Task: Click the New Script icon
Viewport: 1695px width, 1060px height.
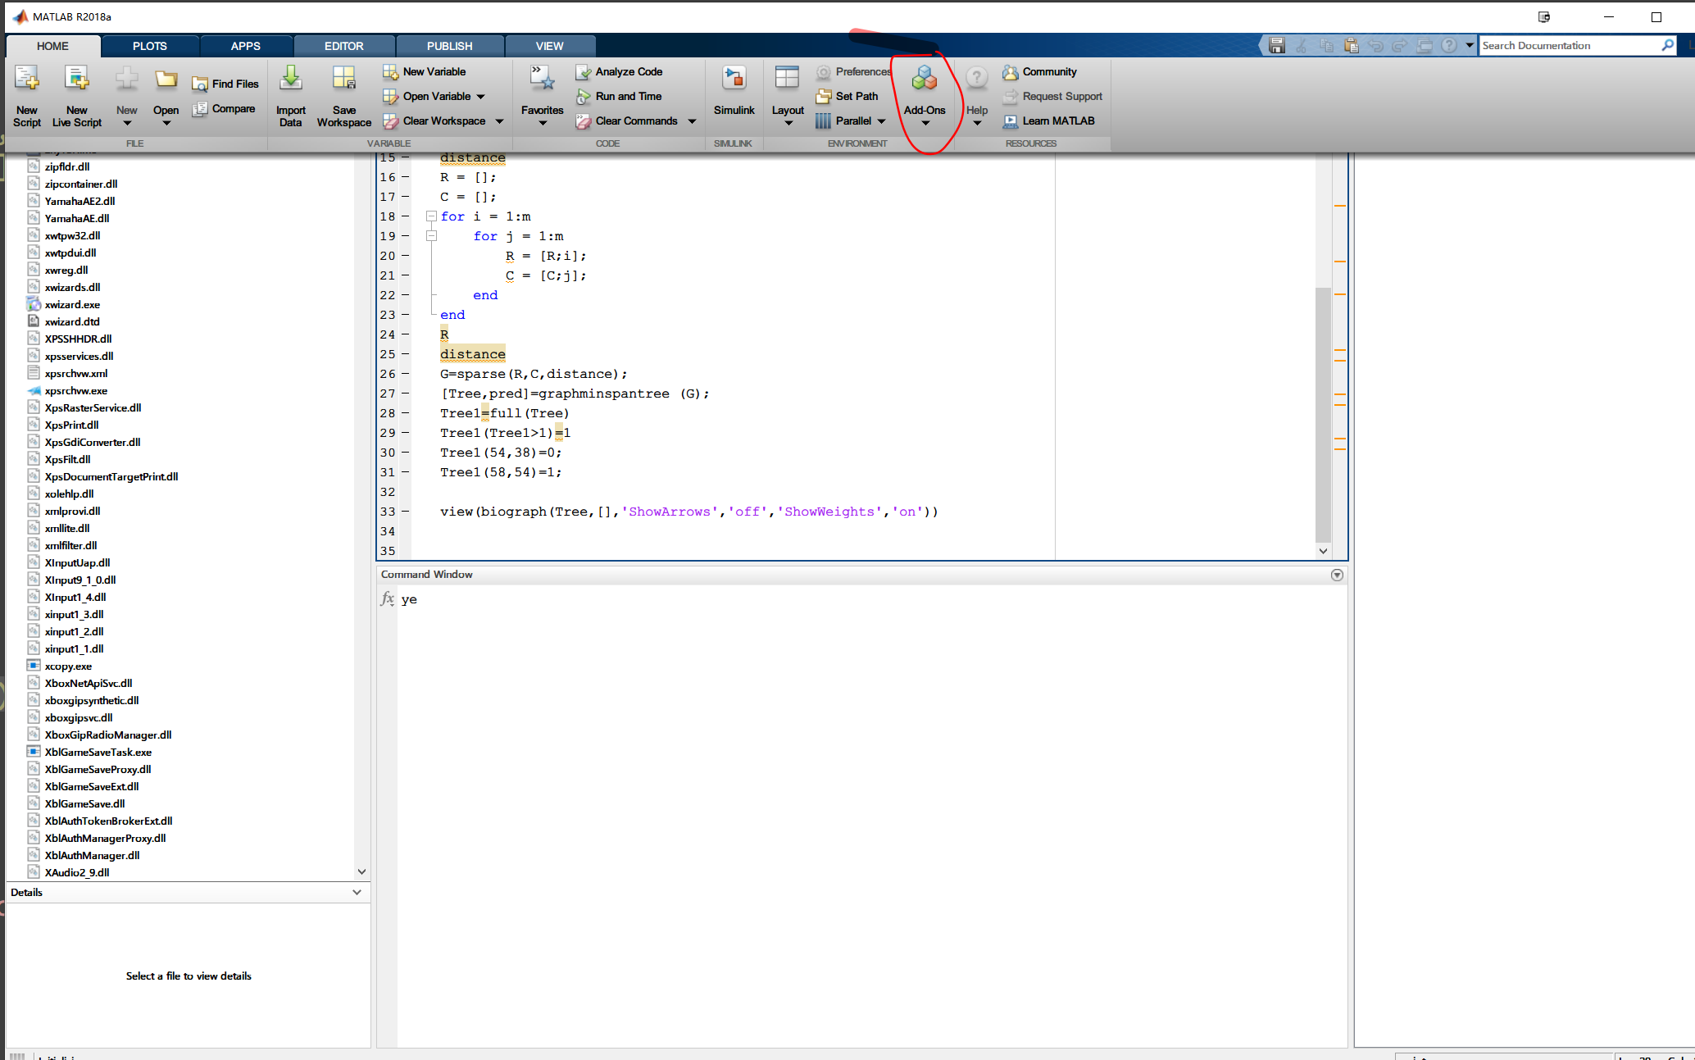Action: click(x=26, y=80)
